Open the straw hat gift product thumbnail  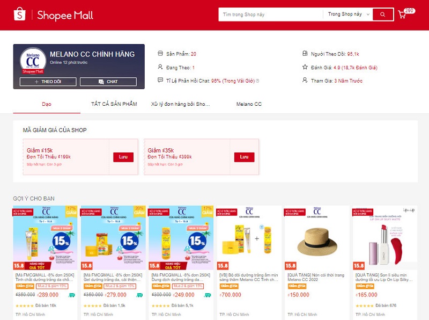pyautogui.click(x=317, y=238)
